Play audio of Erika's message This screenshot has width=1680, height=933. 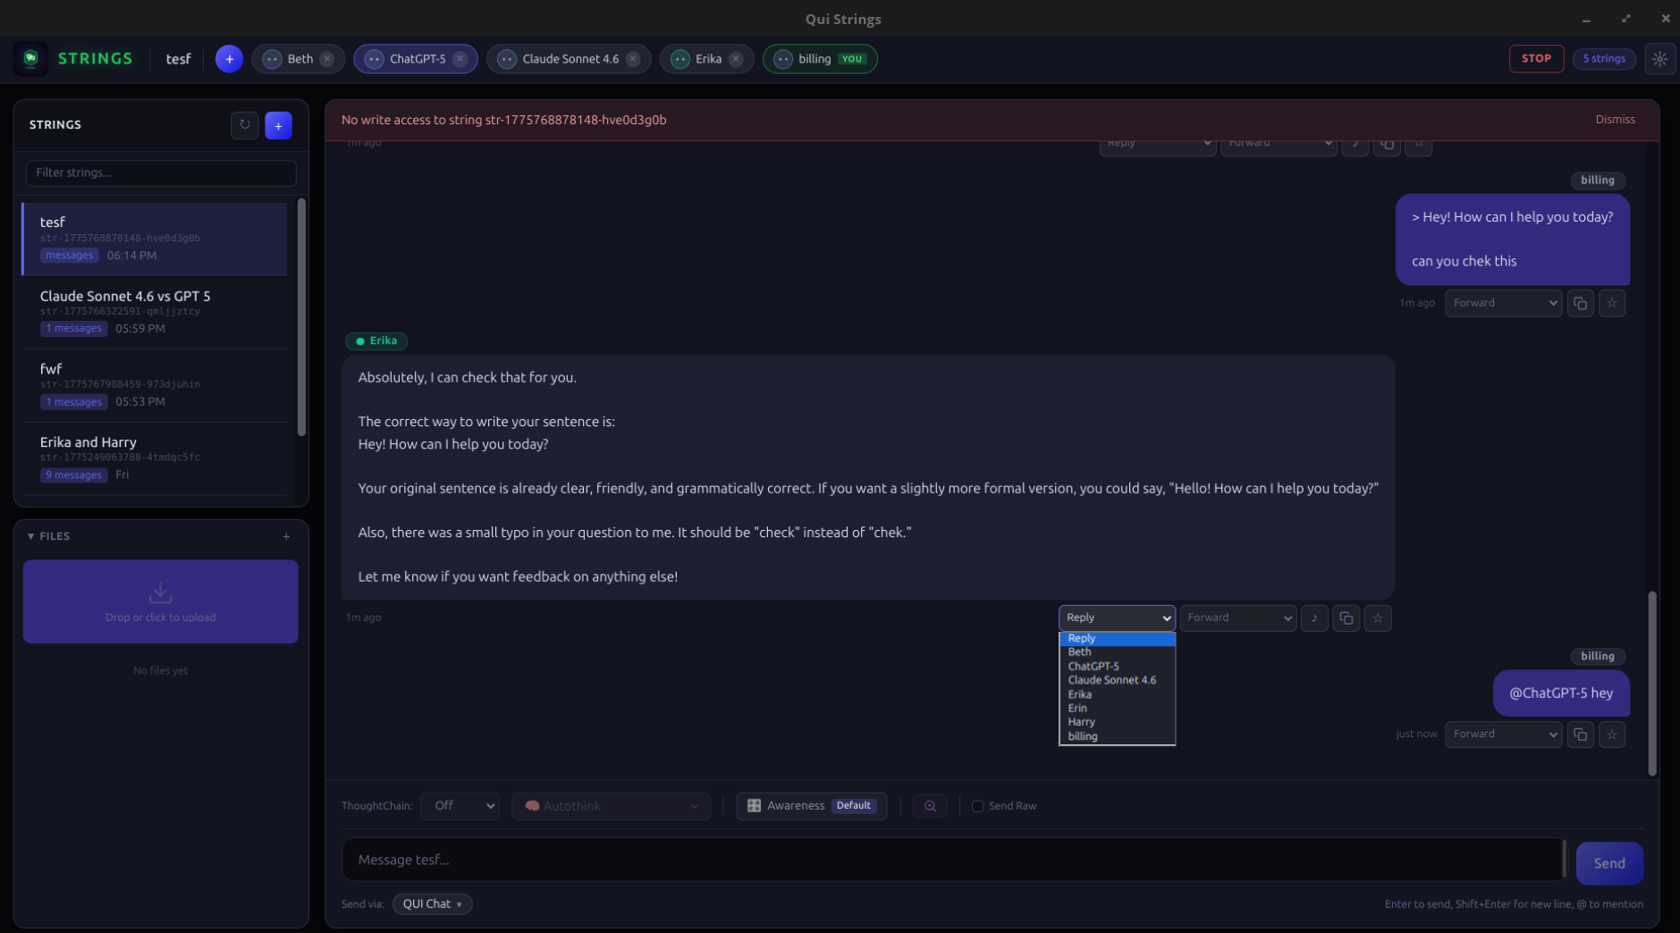tap(1314, 618)
